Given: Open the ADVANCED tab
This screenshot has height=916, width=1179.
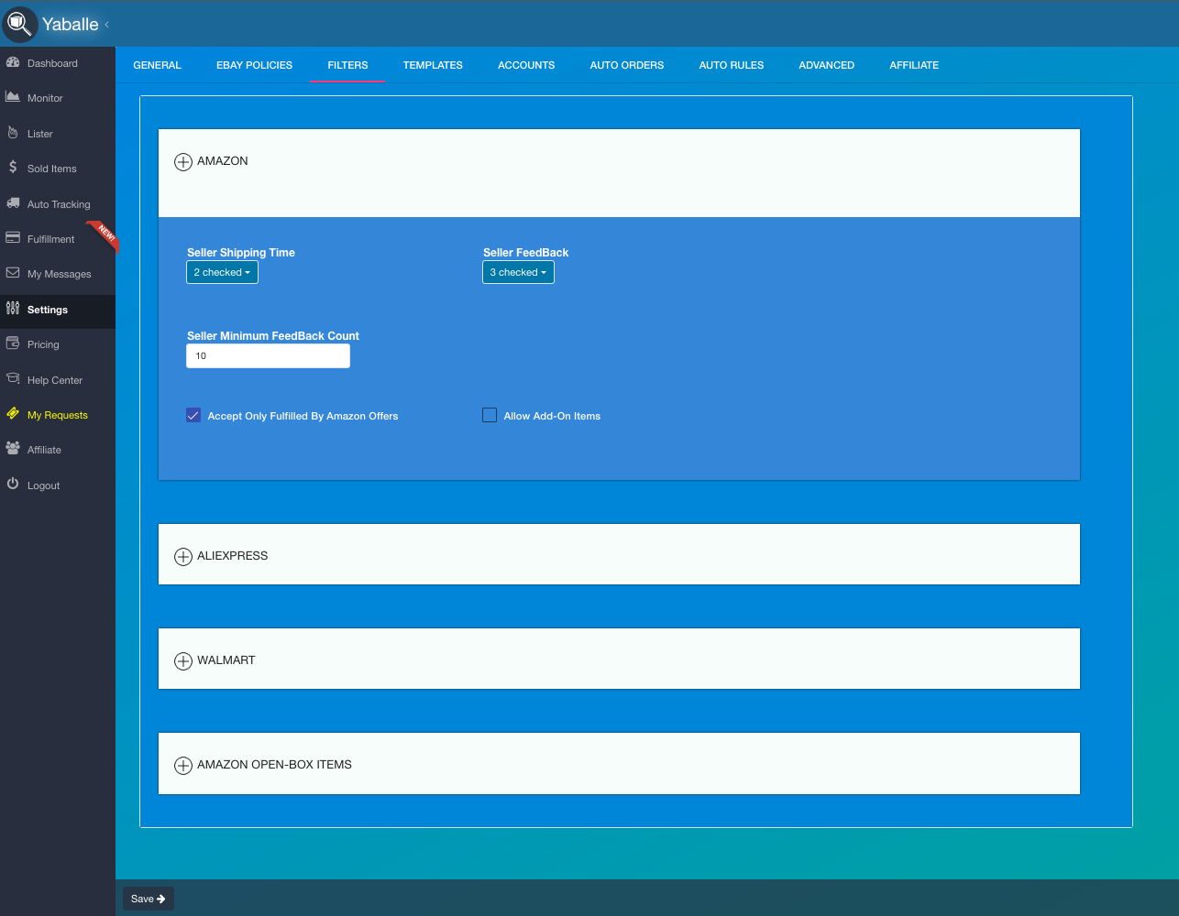Looking at the screenshot, I should click(x=826, y=65).
